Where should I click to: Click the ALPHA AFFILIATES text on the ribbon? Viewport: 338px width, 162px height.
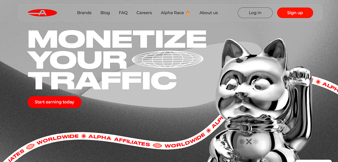(x=119, y=141)
